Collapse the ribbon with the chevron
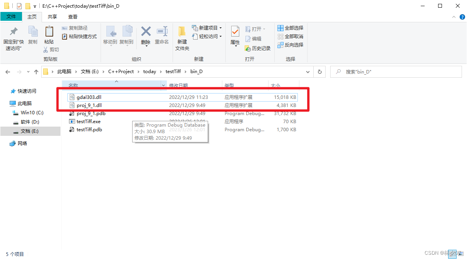 [454, 17]
